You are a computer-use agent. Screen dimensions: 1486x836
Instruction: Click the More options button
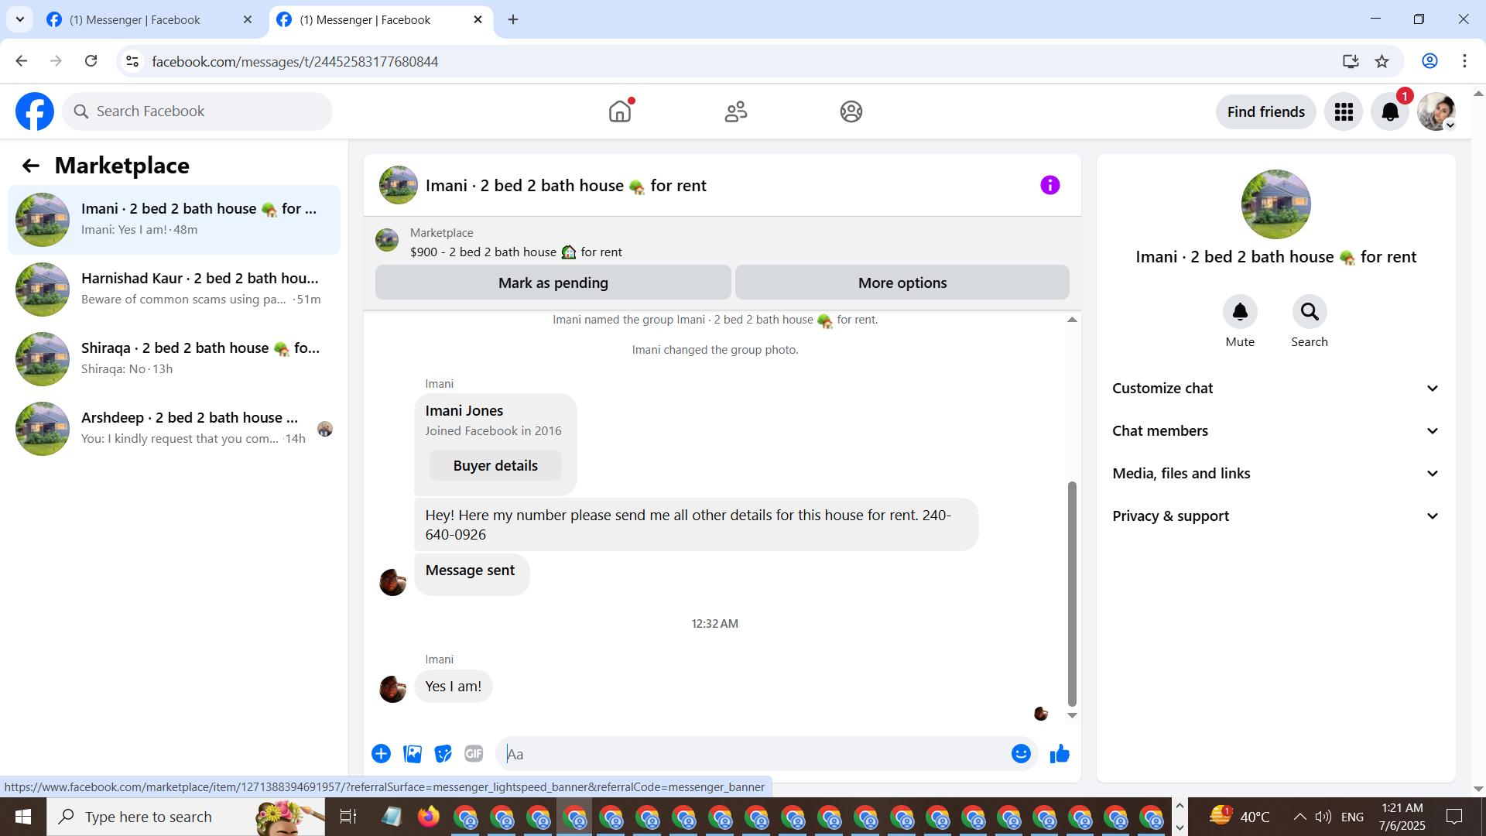(902, 283)
